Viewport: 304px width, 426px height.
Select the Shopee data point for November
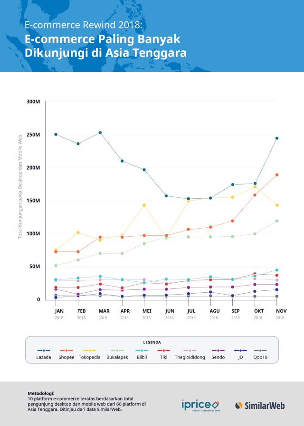coord(277,175)
